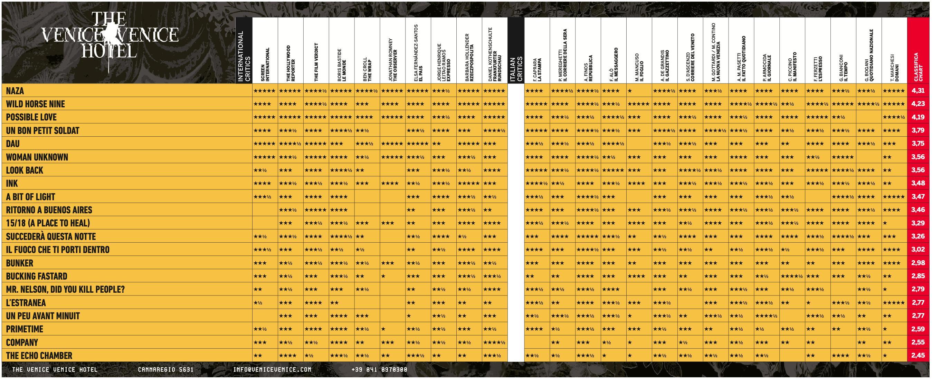
Task: Select the chart score 4,19
Action: [x=918, y=117]
